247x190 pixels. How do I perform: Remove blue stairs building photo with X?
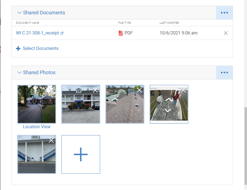(x=51, y=140)
